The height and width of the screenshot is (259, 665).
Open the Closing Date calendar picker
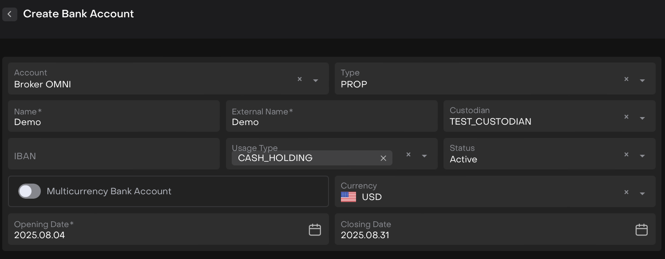pos(641,230)
